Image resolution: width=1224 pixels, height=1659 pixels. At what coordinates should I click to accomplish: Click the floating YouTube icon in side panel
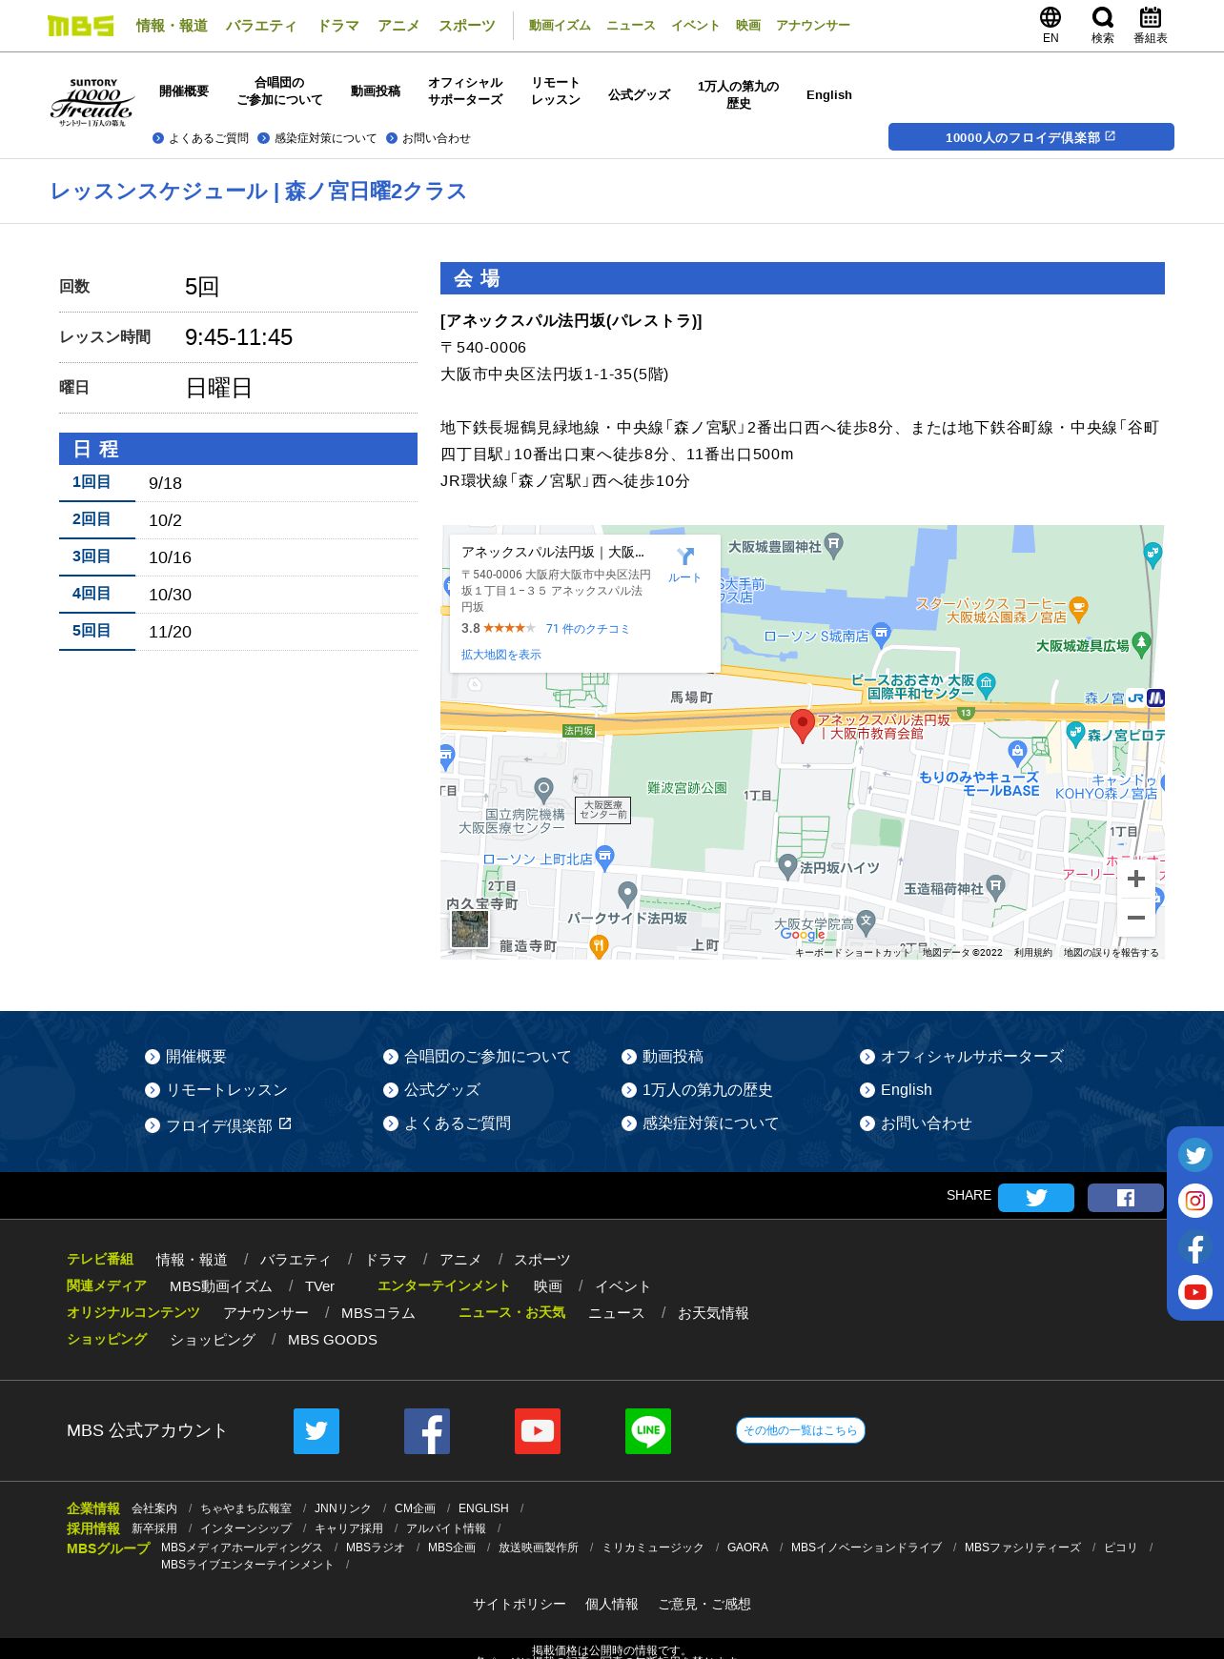pos(1195,1292)
